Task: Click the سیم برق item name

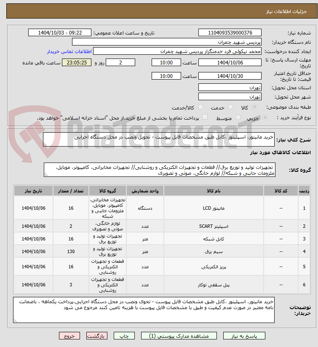Action: 214,251
